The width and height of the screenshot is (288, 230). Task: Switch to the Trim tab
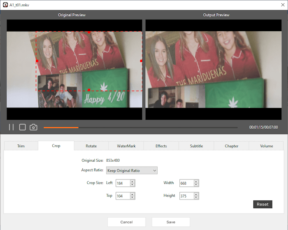pyautogui.click(x=21, y=146)
